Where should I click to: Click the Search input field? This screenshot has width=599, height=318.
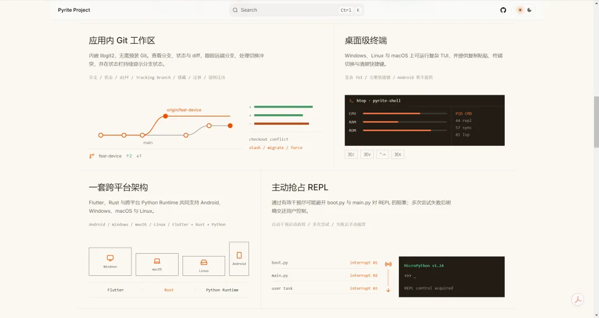pos(296,10)
